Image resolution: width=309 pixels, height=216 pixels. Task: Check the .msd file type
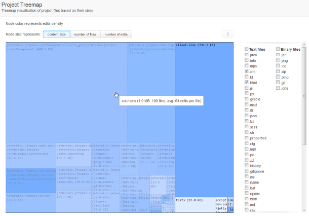pyautogui.click(x=247, y=104)
